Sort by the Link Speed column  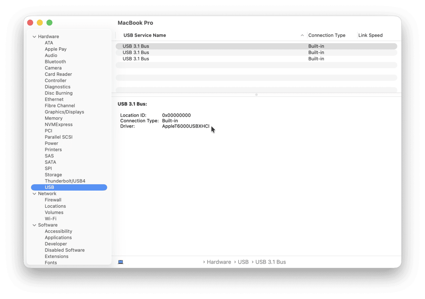(370, 35)
